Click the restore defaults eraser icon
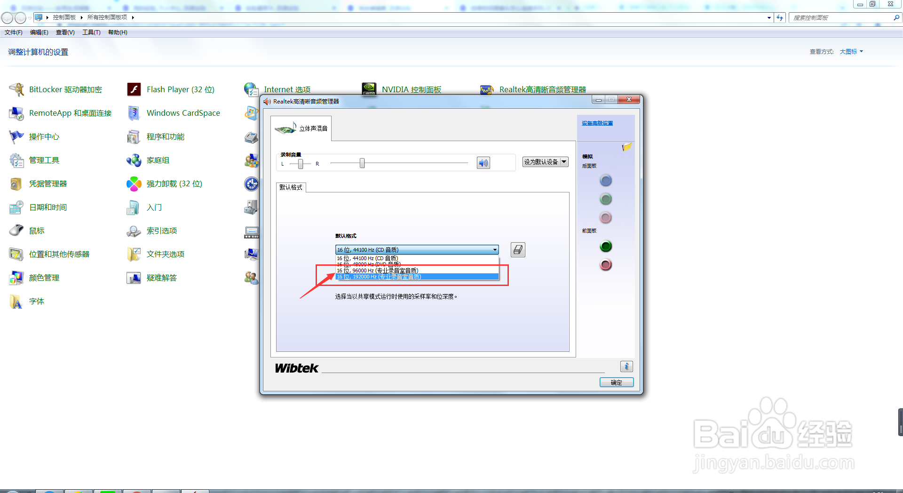This screenshot has width=903, height=493. tap(518, 250)
